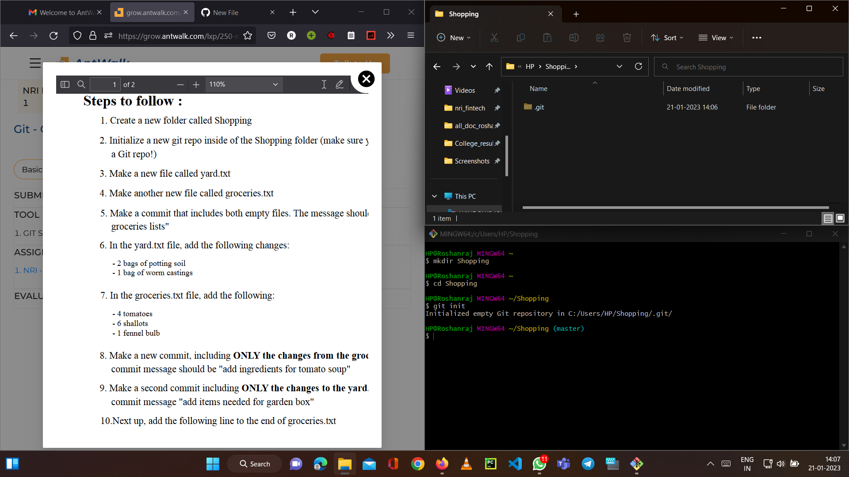Open the Firefox hamburger menu
Screen dimensions: 849x477
[x=410, y=35]
